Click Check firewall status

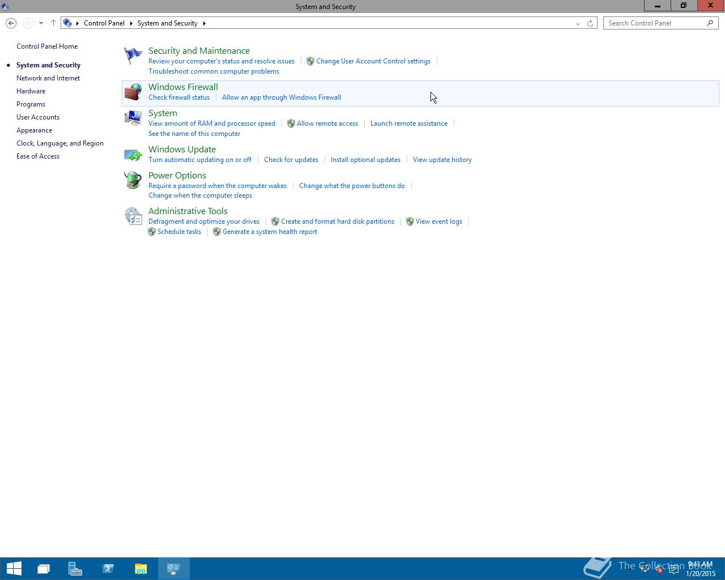(x=179, y=97)
